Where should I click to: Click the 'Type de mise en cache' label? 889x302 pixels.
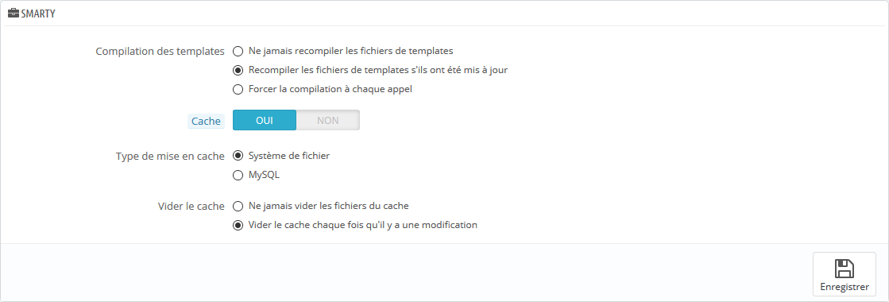click(x=170, y=156)
